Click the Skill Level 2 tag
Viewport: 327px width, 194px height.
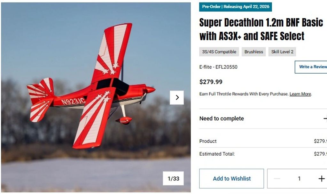click(282, 52)
